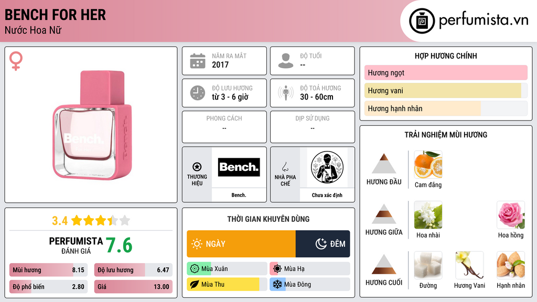The height and width of the screenshot is (302, 537).
Task: Click the Bench For Her bottle image
Action: pos(92,125)
